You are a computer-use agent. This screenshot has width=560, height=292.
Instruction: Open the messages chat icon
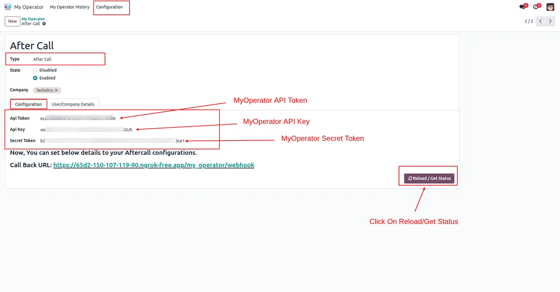[x=522, y=7]
